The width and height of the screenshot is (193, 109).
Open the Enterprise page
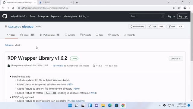[x=43, y=16]
